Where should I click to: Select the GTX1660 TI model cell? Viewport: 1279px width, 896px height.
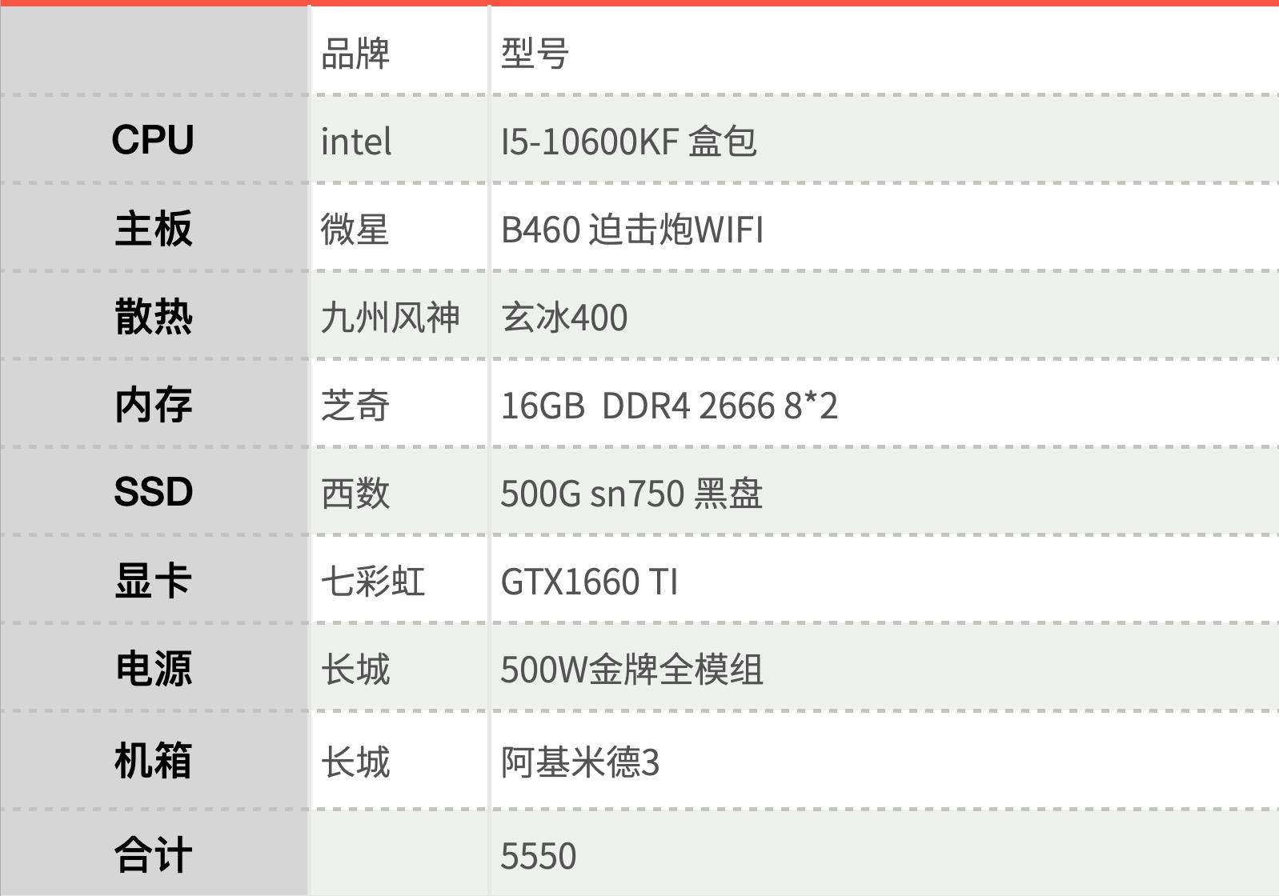(x=589, y=582)
